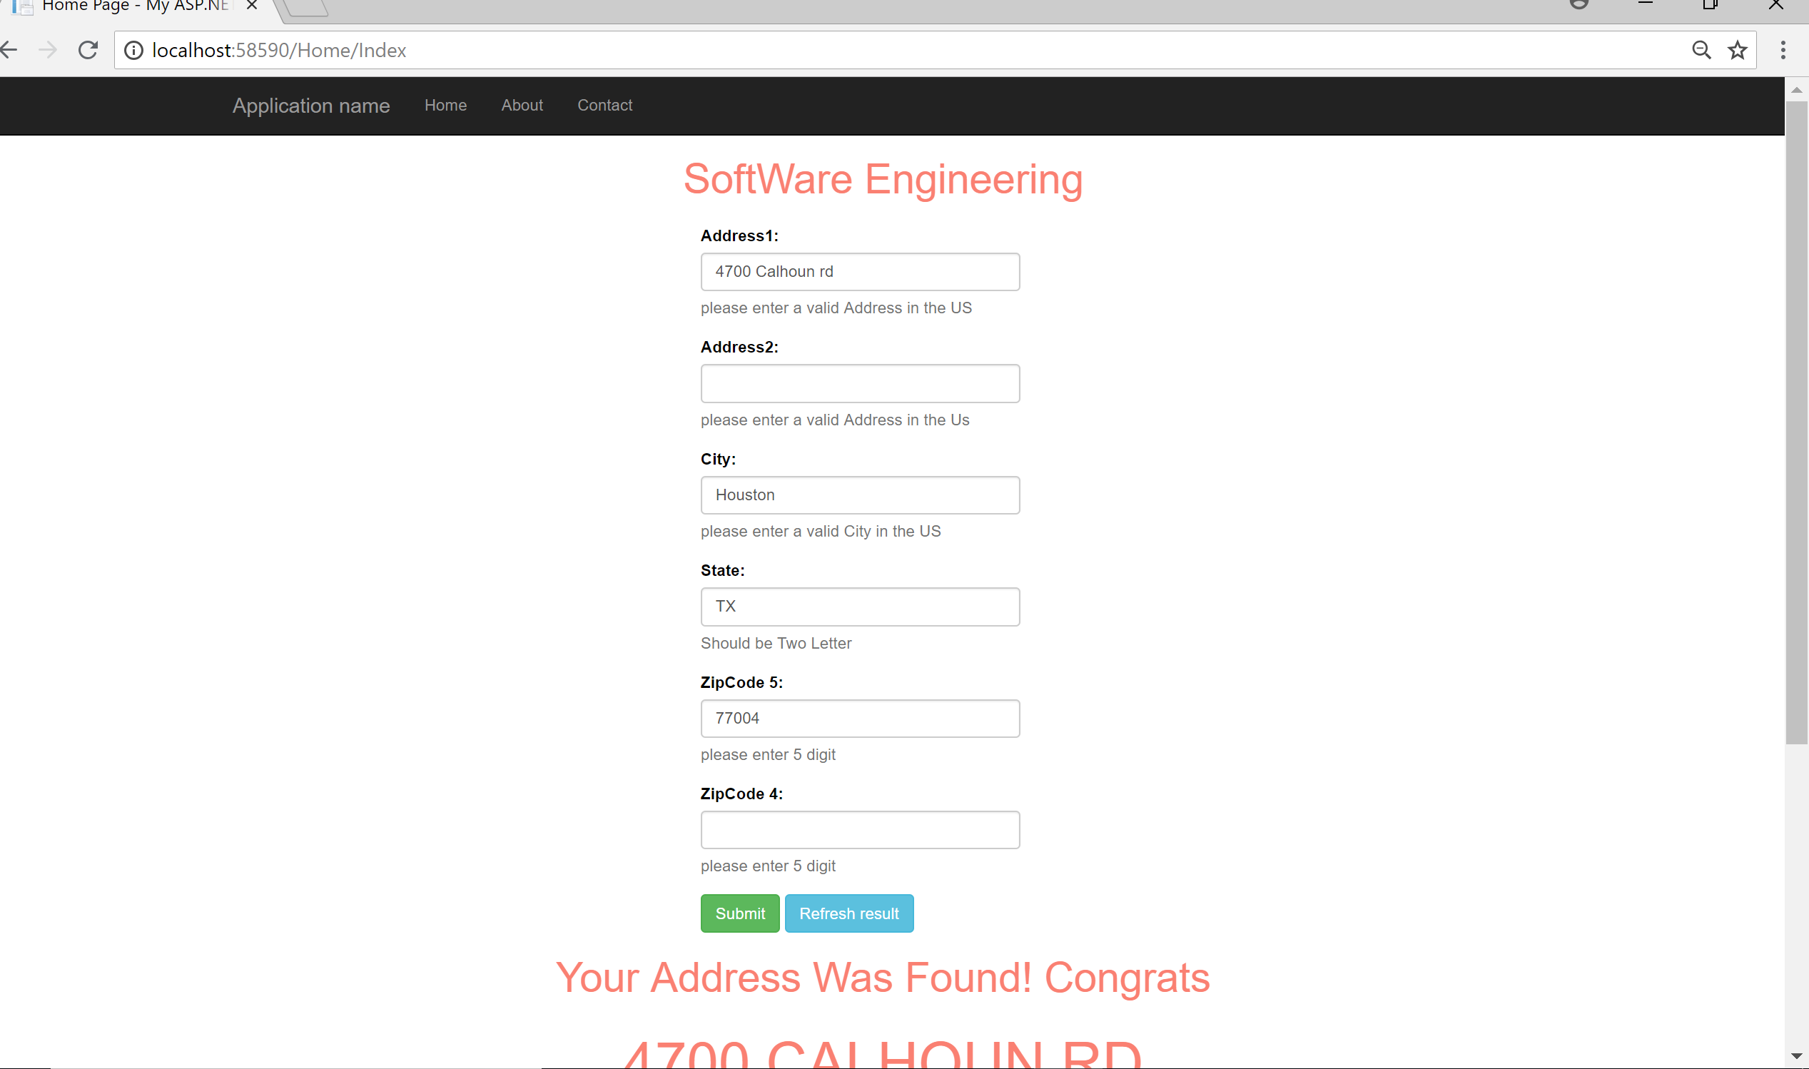1809x1069 pixels.
Task: Click the Application name brand link
Action: click(310, 106)
